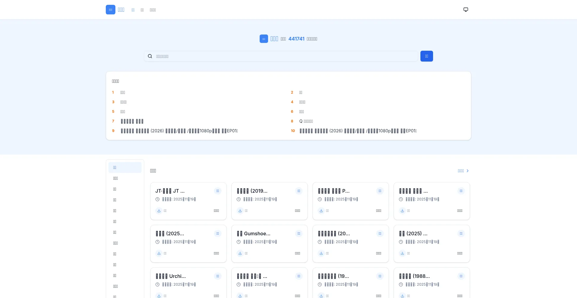The height and width of the screenshot is (298, 577).
Task: Open the first navigation link beside the logo
Action: [133, 10]
